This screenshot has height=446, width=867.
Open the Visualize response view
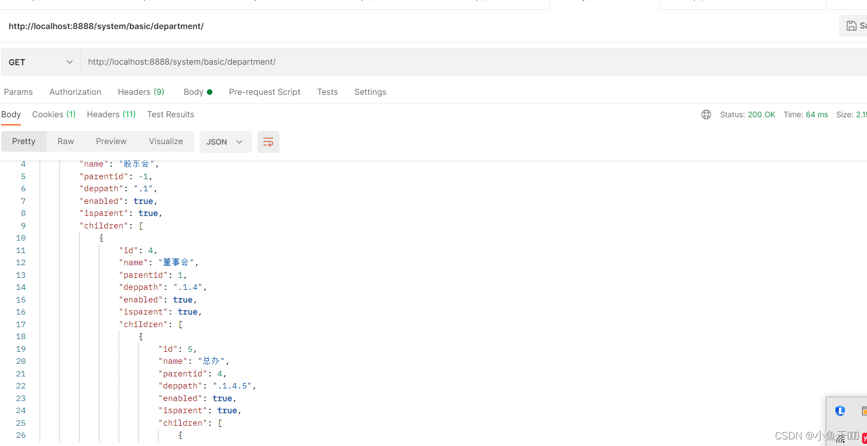166,141
